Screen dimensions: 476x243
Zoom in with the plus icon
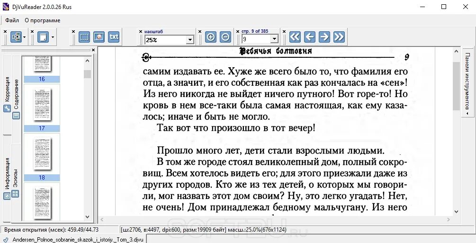210,37
